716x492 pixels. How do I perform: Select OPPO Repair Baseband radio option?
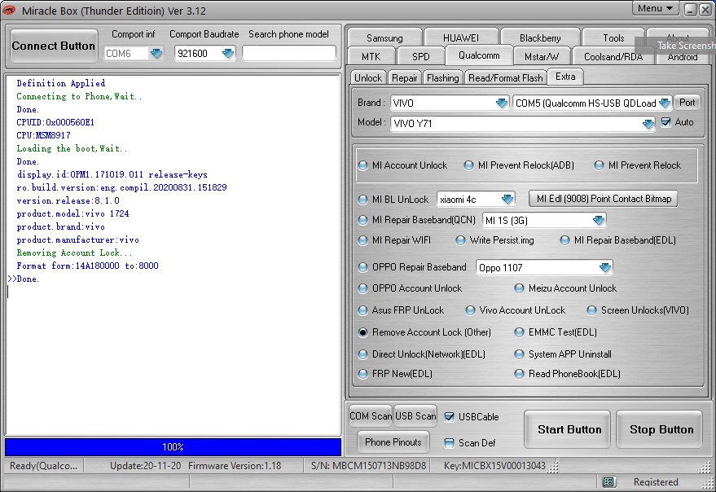[363, 267]
